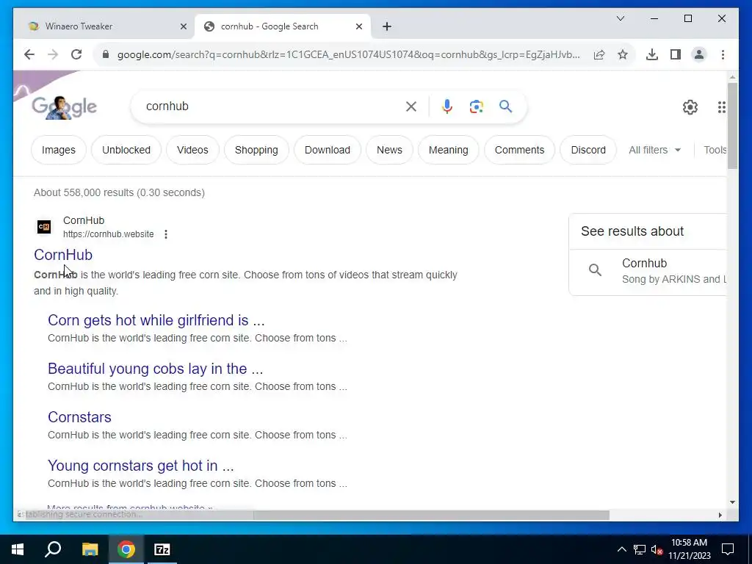Share this page using the share icon
The image size is (752, 564).
click(x=599, y=54)
